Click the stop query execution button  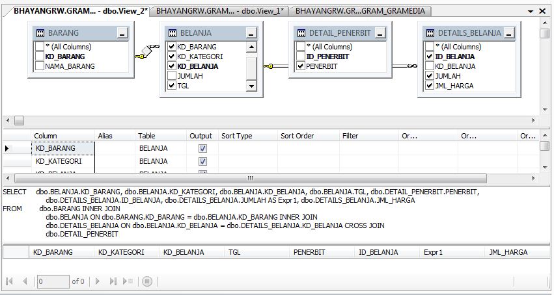click(147, 281)
